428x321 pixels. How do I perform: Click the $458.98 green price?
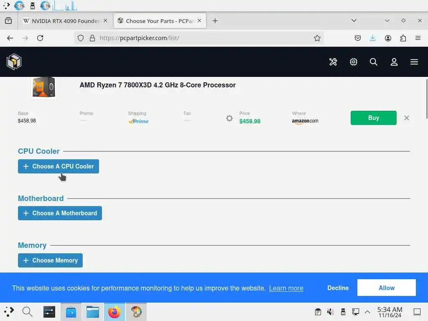click(x=250, y=121)
